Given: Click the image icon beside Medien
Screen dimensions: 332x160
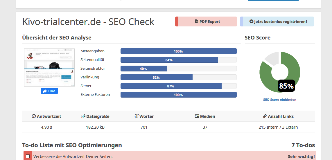Looking at the screenshot, I should (197, 116).
